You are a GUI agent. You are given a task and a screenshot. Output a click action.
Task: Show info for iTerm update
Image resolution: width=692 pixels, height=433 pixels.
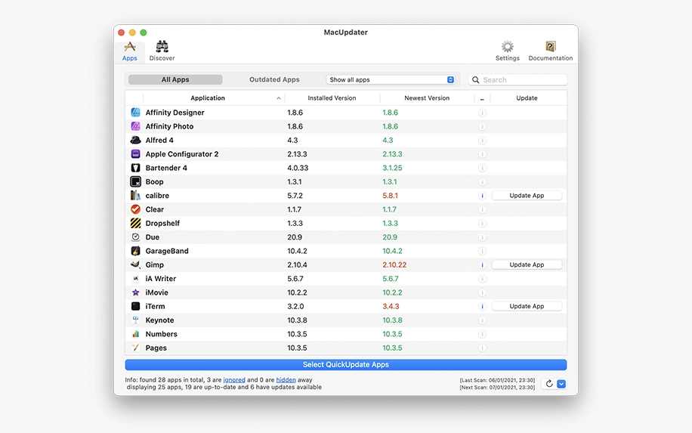point(482,306)
